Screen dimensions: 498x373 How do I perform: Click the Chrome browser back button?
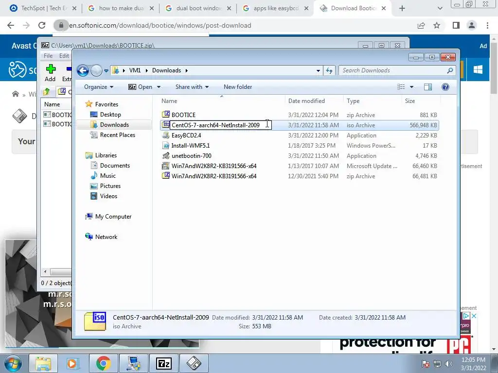point(11,25)
